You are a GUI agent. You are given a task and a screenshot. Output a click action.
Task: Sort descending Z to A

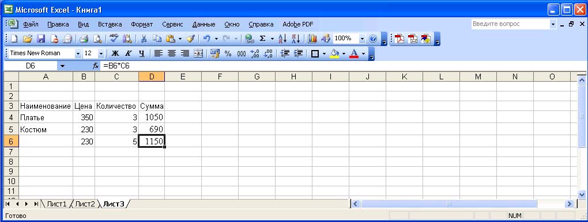(296, 39)
